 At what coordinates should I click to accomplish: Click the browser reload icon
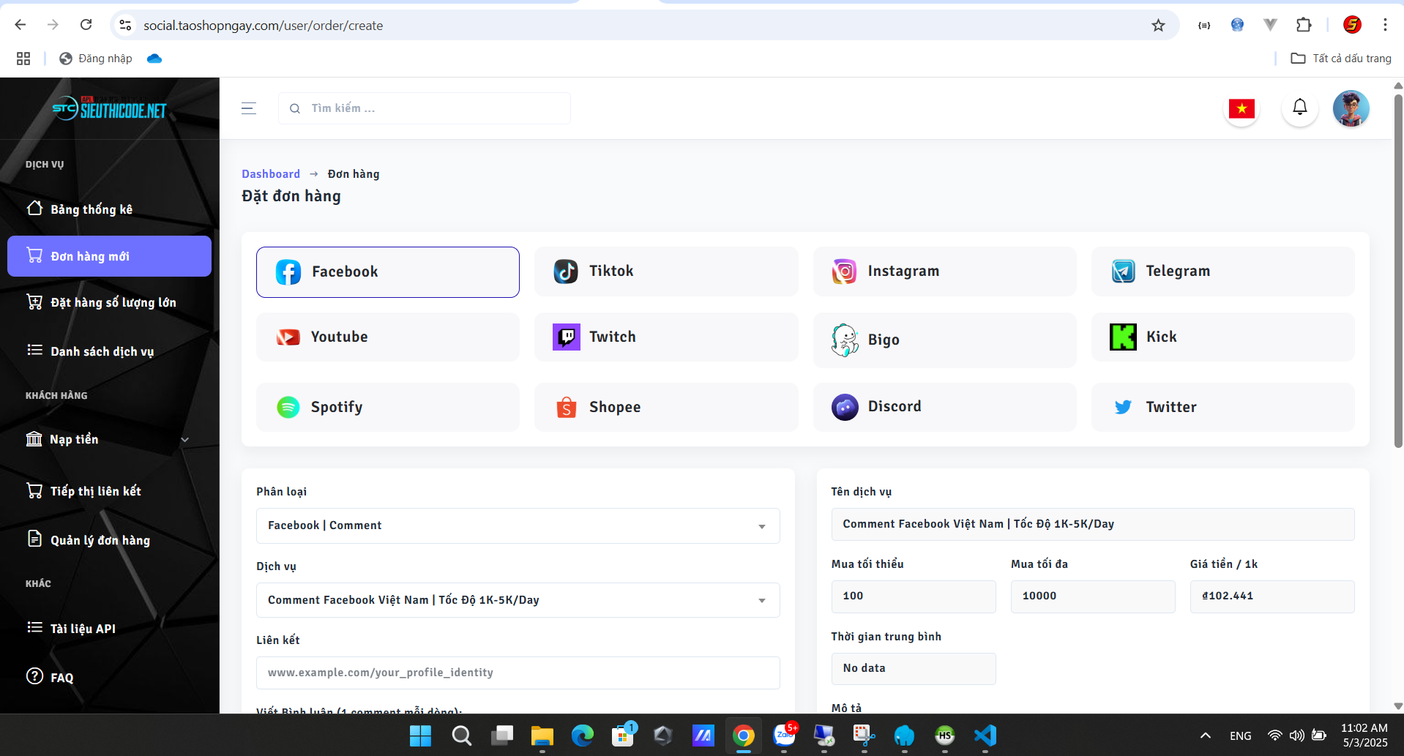tap(86, 25)
